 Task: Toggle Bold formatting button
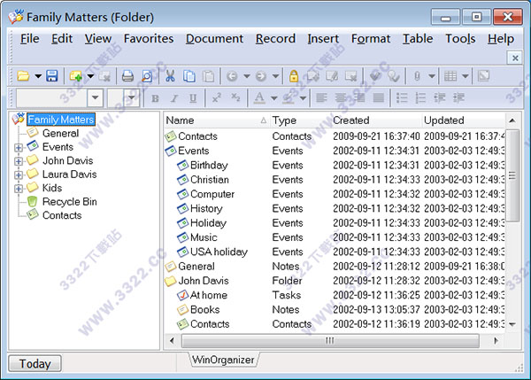(155, 98)
